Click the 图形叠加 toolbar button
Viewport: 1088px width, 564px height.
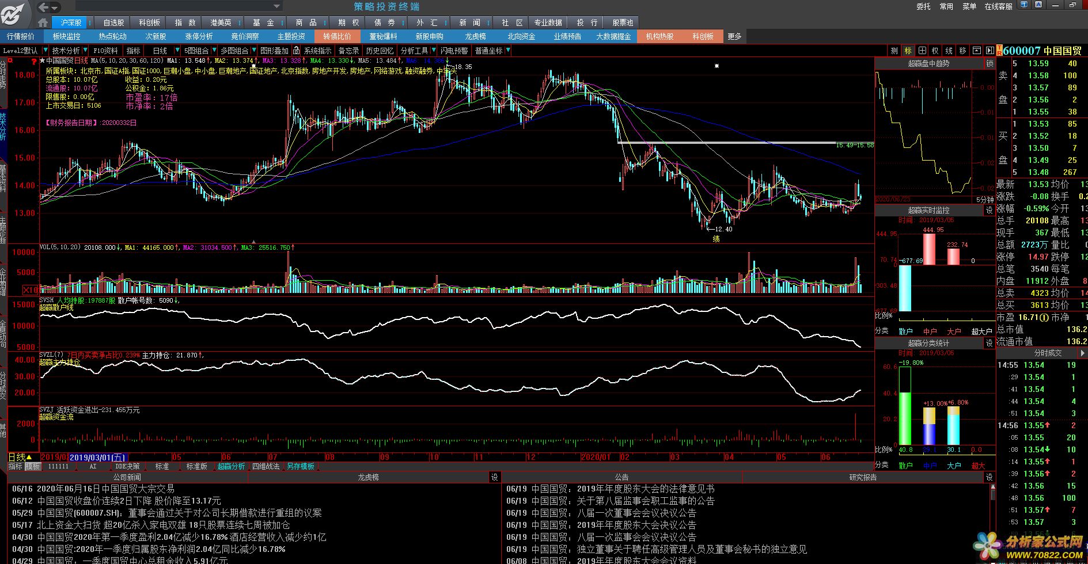274,51
